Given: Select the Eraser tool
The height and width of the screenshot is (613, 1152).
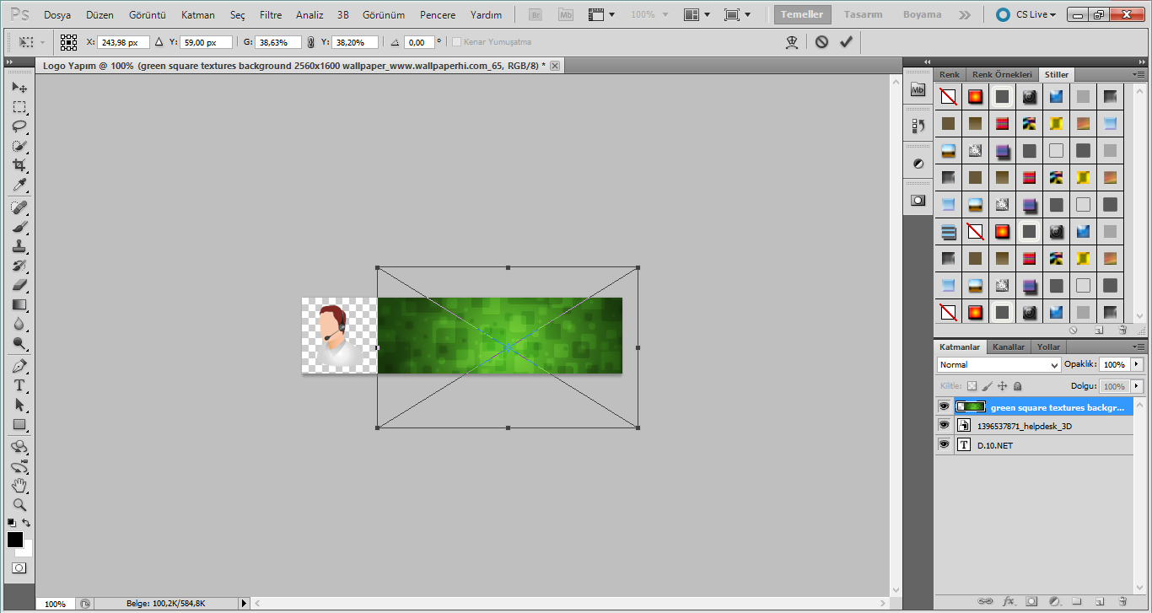Looking at the screenshot, I should 19,285.
